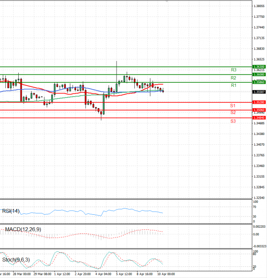Click the 4 Apr 04:00 time label

click(103, 274)
